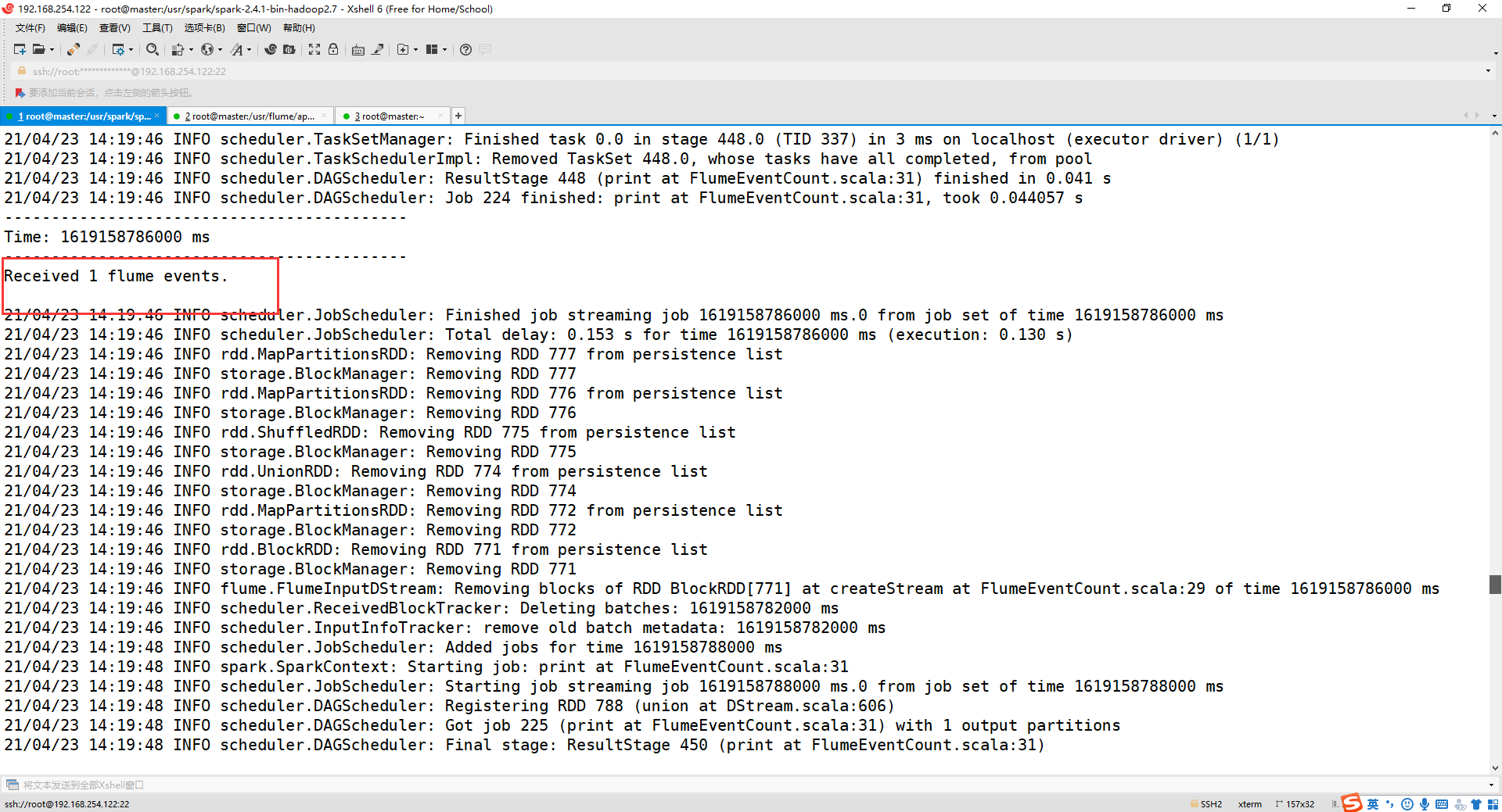
Task: Open the 文件(F) menu
Action: (x=31, y=28)
